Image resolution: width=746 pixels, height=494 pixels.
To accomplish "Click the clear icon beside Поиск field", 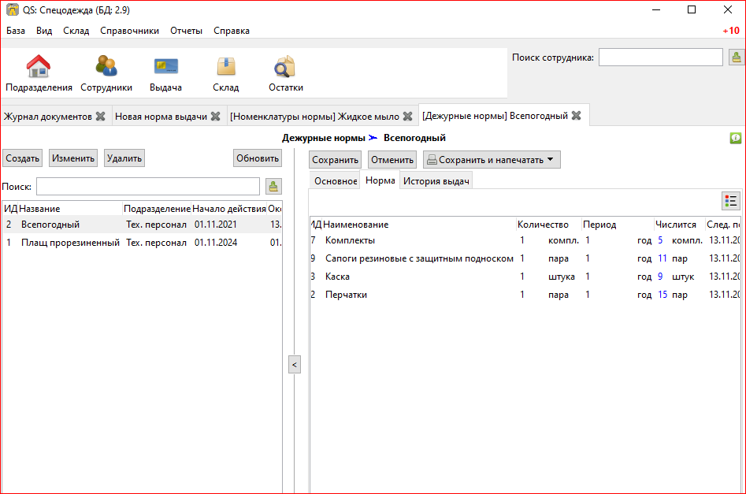I will pyautogui.click(x=273, y=187).
